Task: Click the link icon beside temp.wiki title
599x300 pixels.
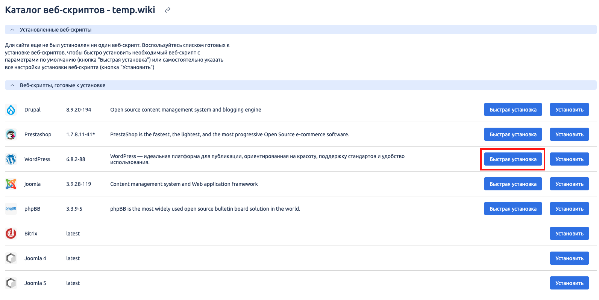Action: coord(168,10)
